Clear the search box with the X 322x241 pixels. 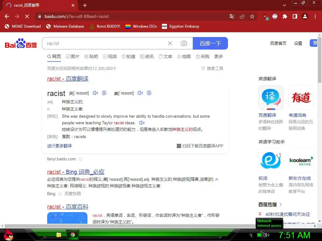tap(170, 43)
